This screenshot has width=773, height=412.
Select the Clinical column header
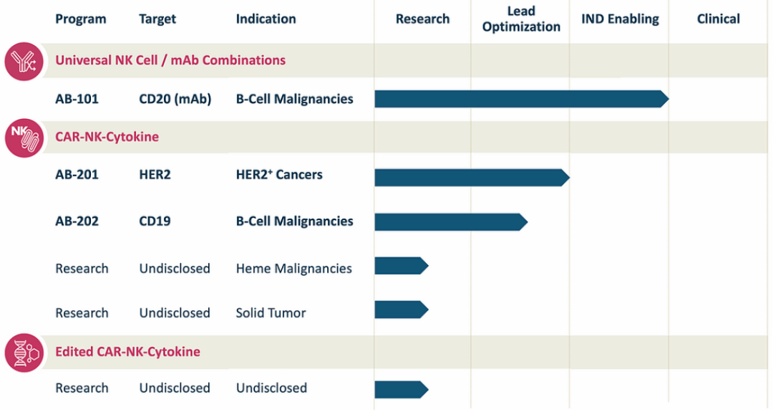click(719, 19)
